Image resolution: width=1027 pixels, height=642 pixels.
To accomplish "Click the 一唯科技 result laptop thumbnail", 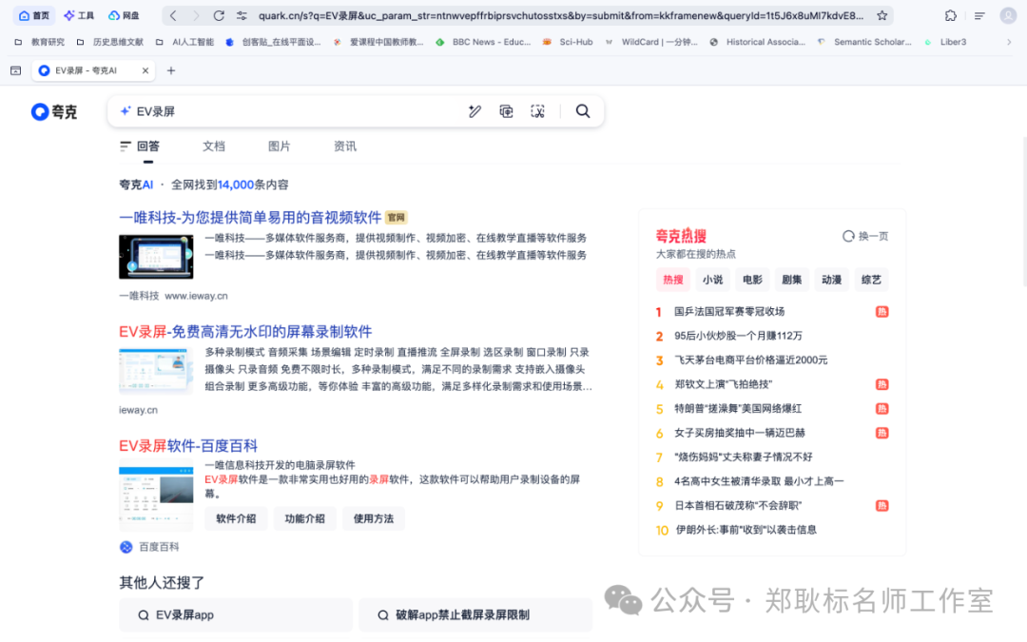I will click(156, 257).
